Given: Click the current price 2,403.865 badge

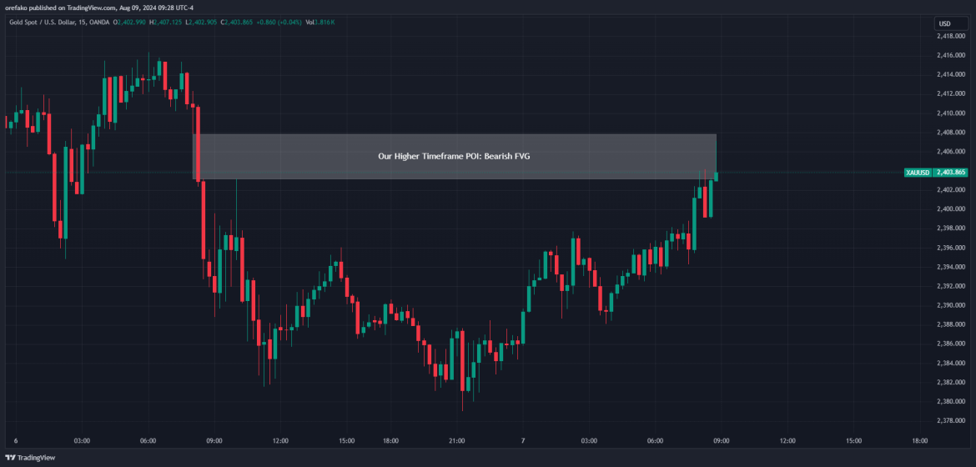Looking at the screenshot, I should [950, 173].
